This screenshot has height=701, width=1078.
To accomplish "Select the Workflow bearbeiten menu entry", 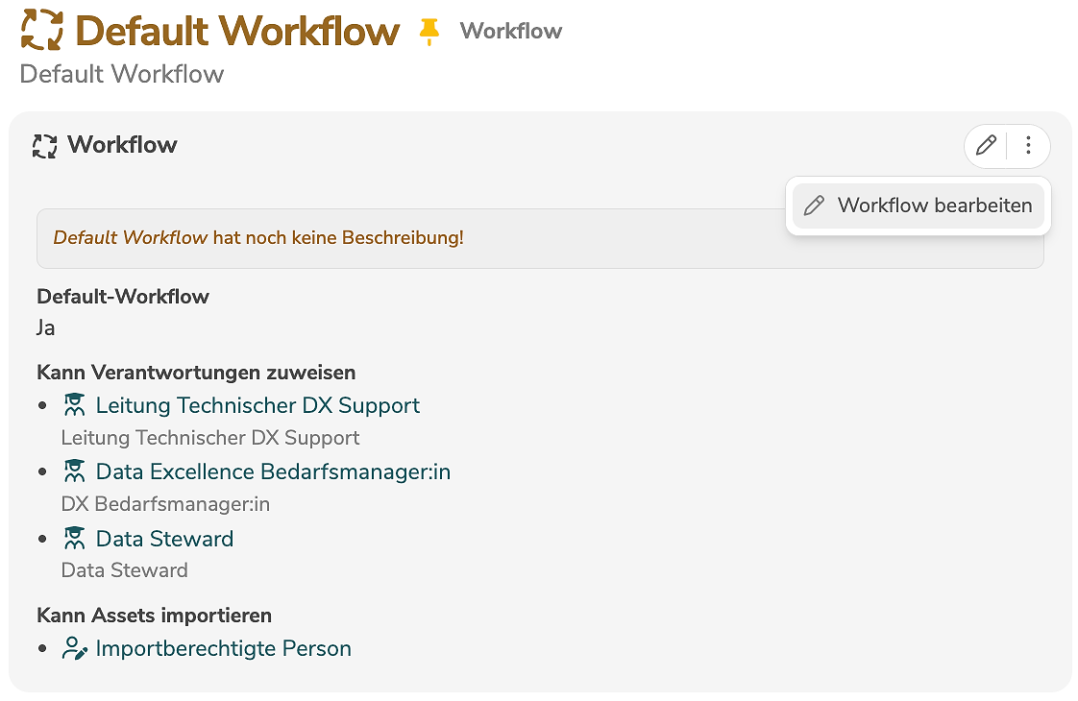I will coord(934,205).
